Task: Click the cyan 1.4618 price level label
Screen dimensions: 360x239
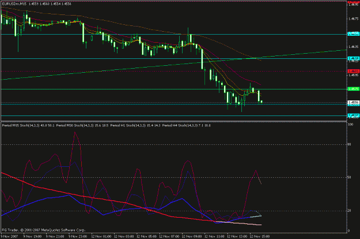Action: (x=354, y=58)
